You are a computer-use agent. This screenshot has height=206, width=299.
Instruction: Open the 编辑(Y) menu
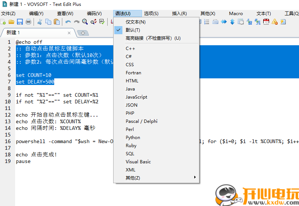(x=36, y=14)
